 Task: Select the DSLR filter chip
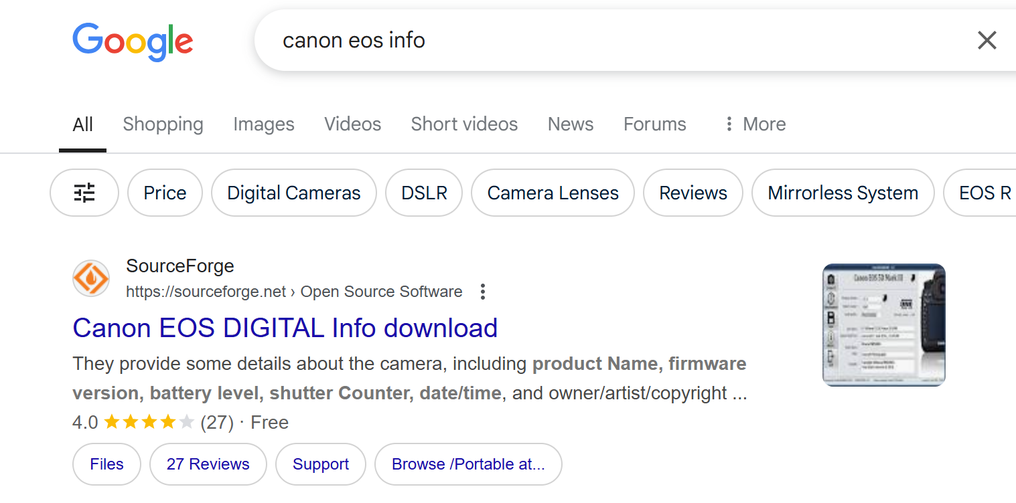tap(424, 193)
